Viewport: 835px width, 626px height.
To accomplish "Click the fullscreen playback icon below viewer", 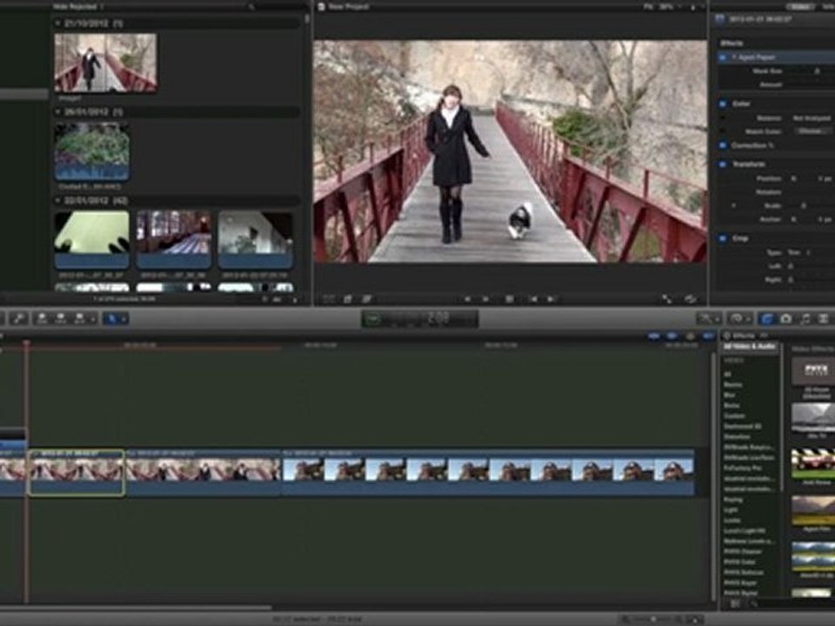I will (666, 298).
